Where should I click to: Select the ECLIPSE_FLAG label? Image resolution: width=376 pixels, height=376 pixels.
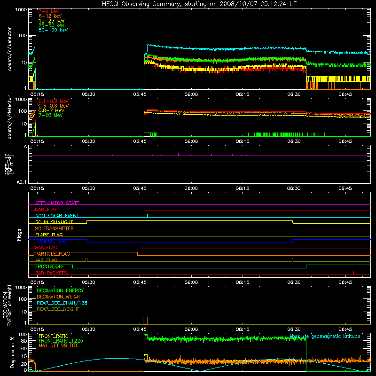(x=51, y=241)
